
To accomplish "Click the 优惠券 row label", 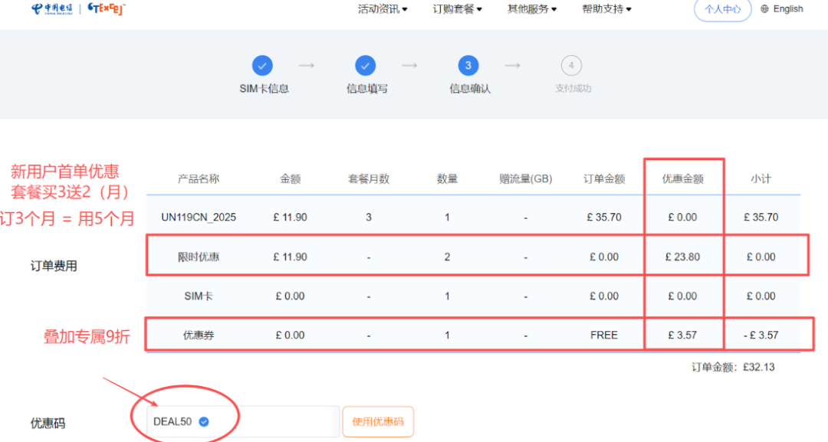I will pyautogui.click(x=199, y=335).
